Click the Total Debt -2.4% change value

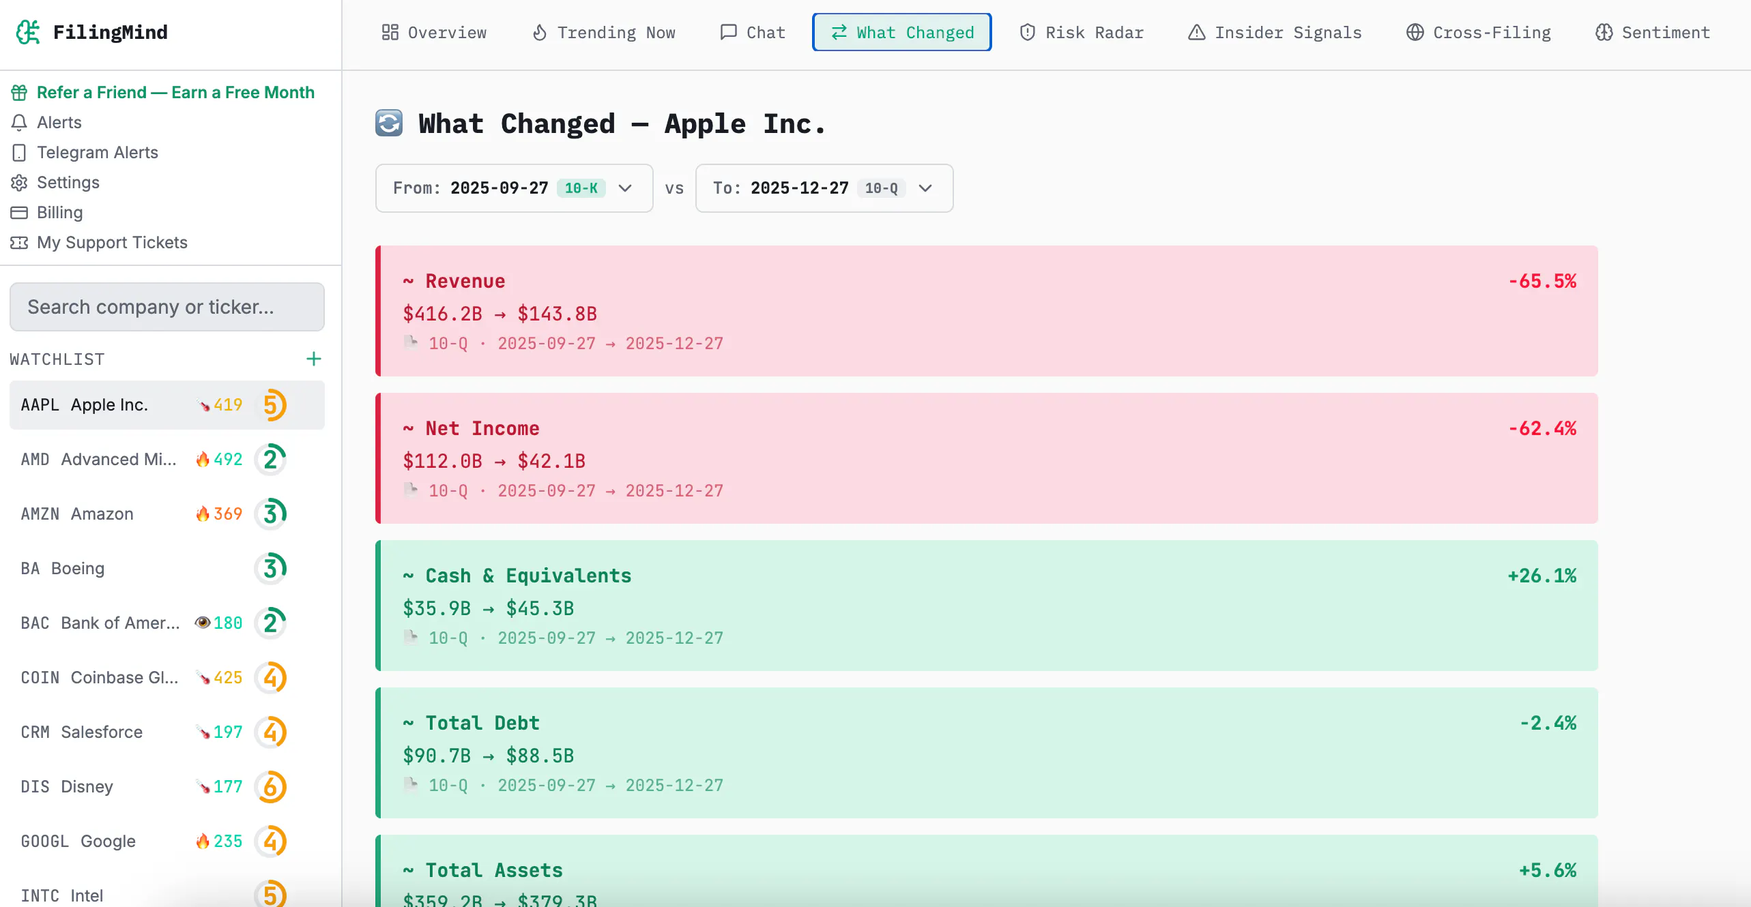click(1548, 724)
